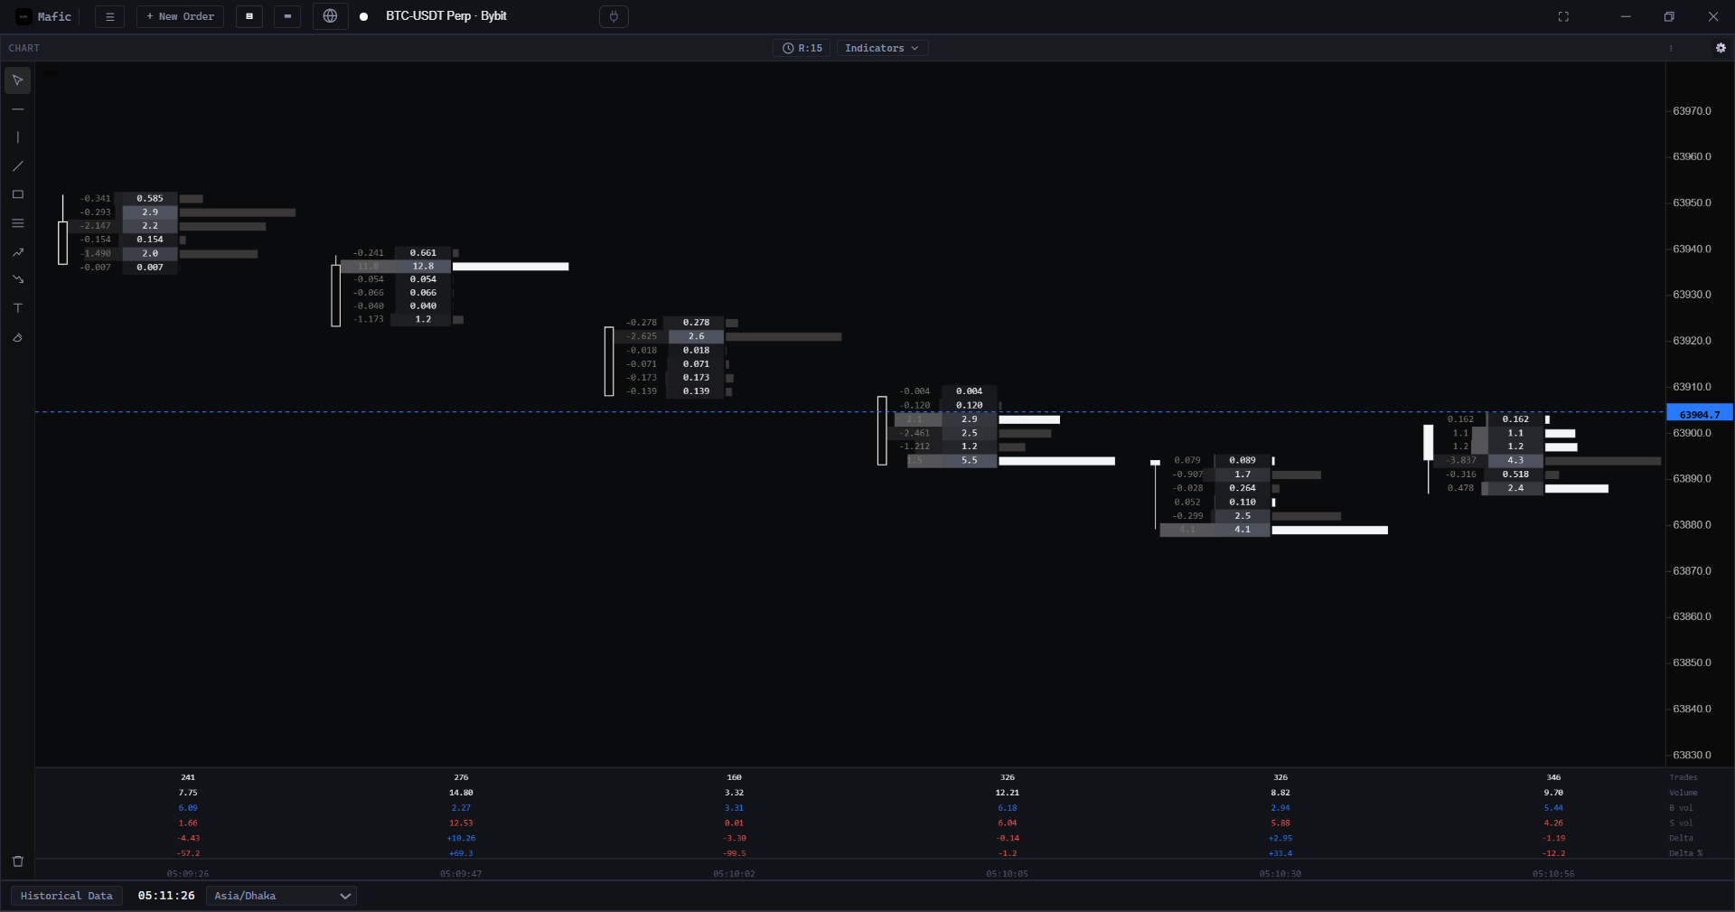Click the +10.26 delta value
This screenshot has height=912, width=1735.
(461, 839)
